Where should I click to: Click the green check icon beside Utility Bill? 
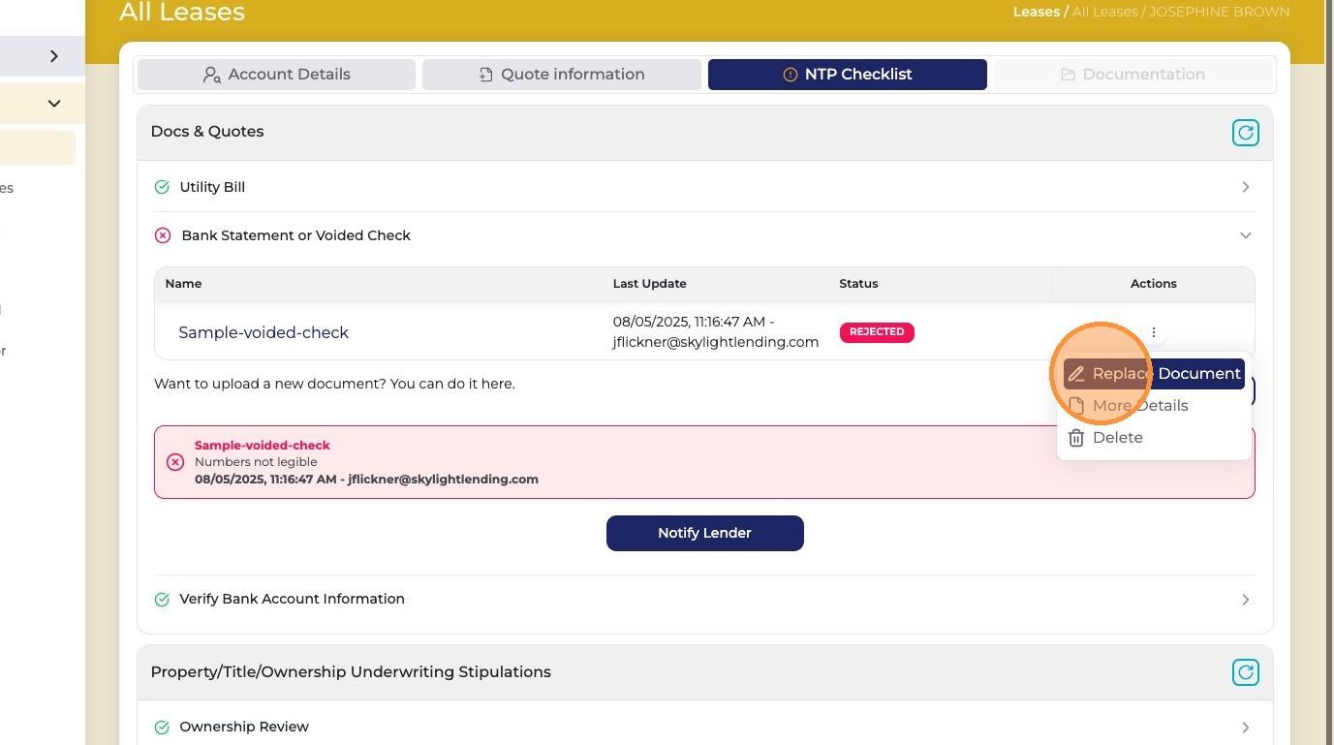point(162,187)
